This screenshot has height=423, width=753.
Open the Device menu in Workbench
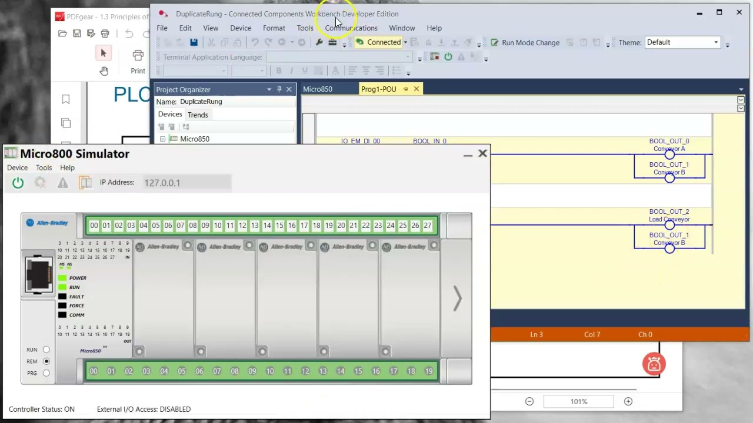pos(241,28)
